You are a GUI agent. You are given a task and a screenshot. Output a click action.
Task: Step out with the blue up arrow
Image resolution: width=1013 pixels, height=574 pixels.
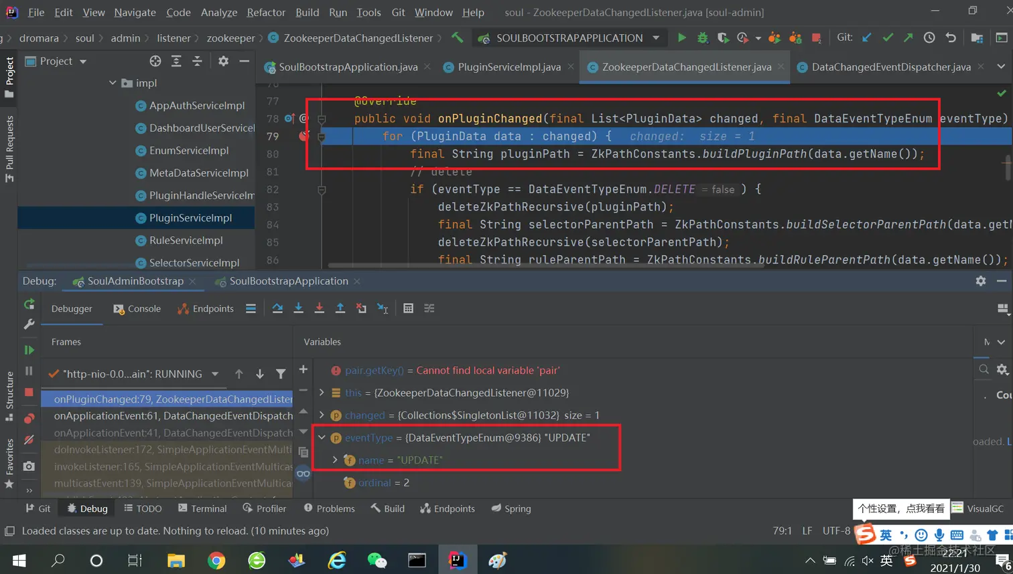point(340,308)
